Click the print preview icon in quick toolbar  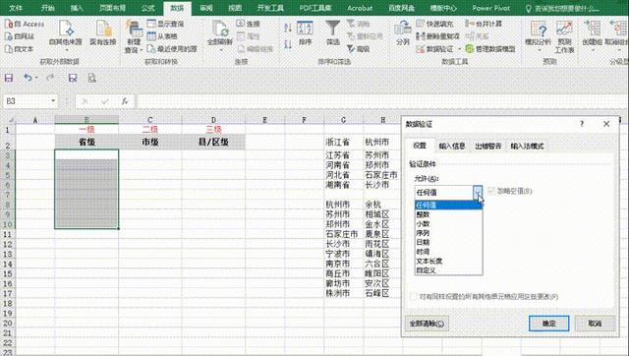click(x=91, y=78)
